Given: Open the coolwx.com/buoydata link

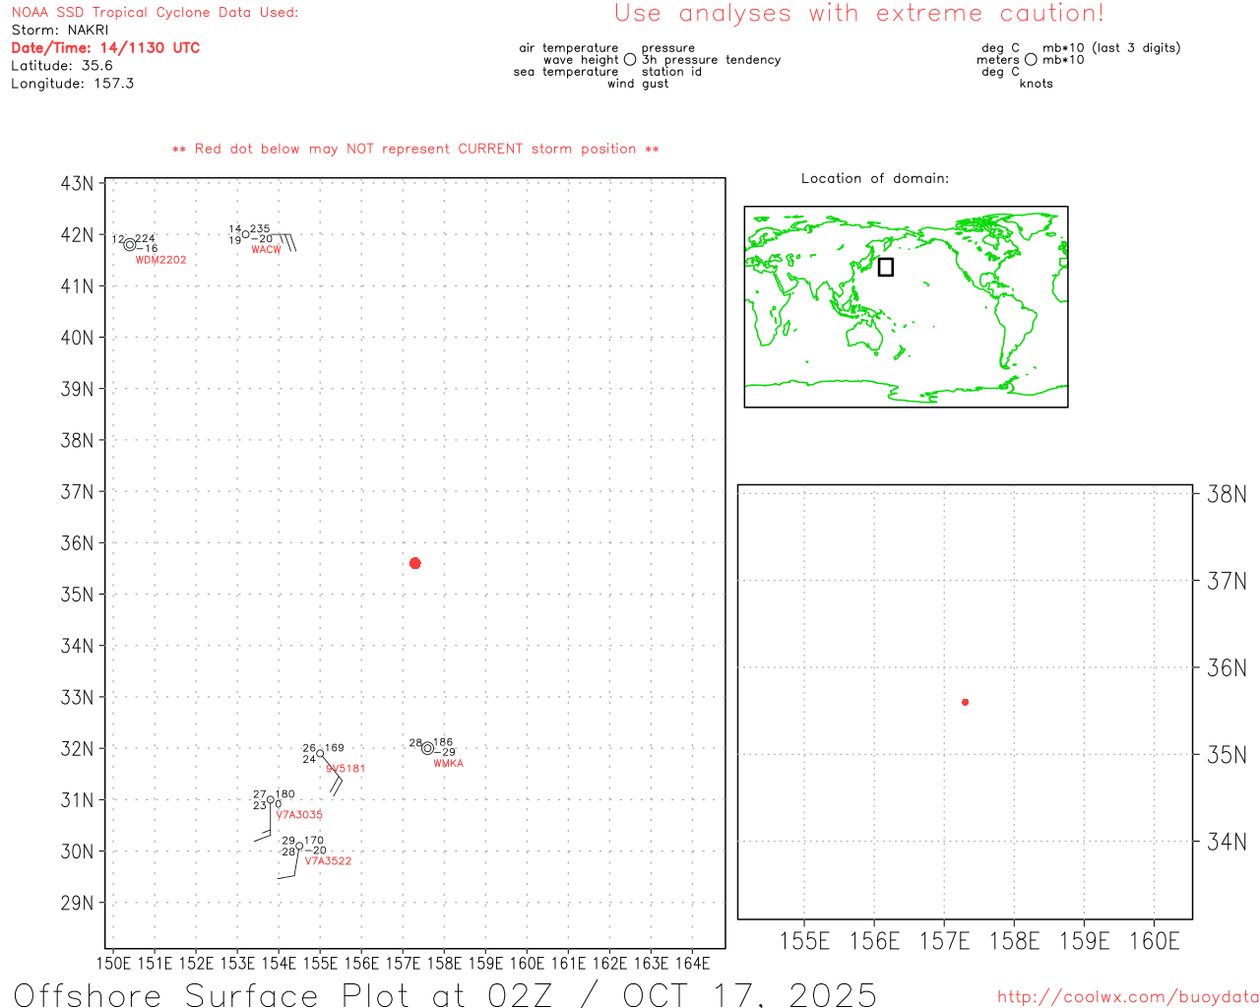Looking at the screenshot, I should (x=1128, y=997).
